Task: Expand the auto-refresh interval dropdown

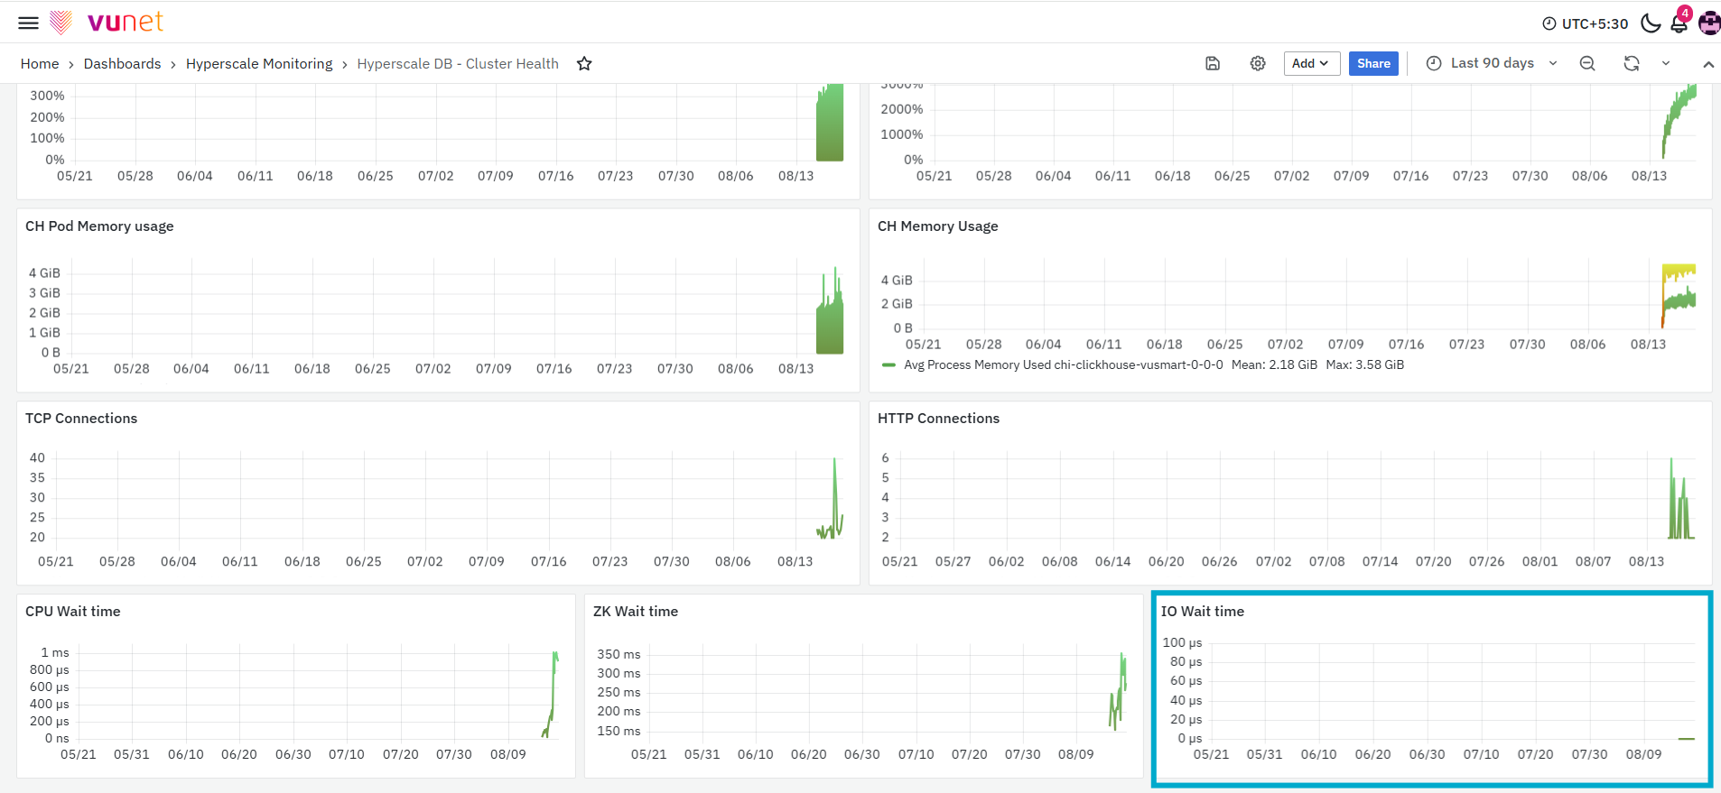Action: coord(1666,63)
